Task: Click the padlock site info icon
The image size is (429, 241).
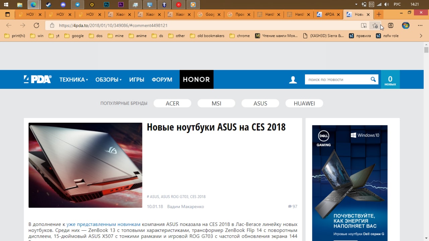Action: point(52,25)
